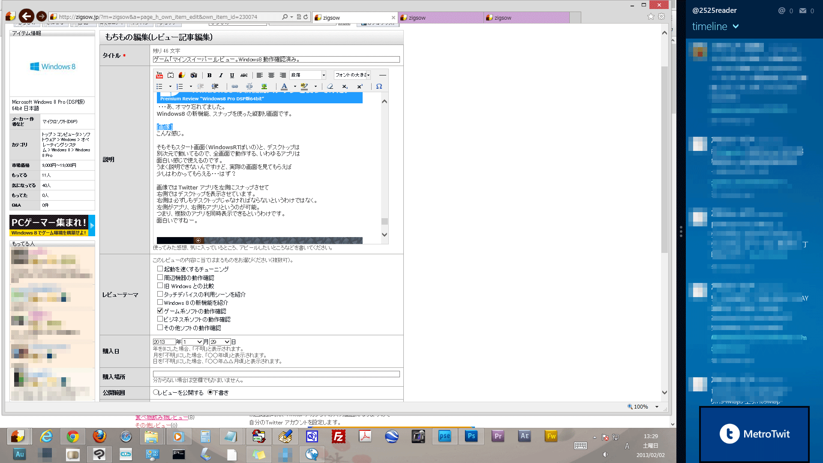Check 起動を速くするチューニング checkbox

coord(160,269)
